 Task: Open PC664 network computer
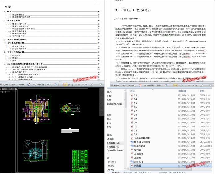click(x=111, y=166)
